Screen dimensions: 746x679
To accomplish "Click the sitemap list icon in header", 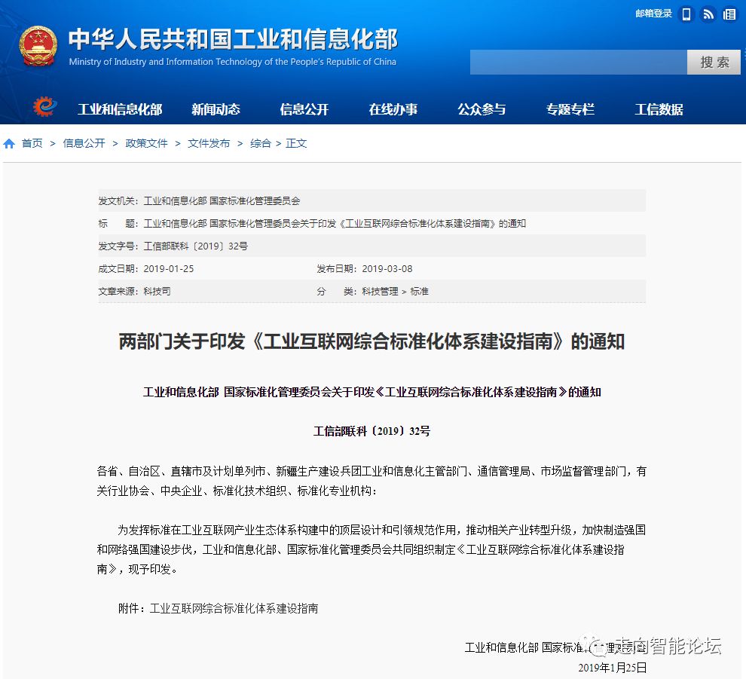I will tap(729, 14).
